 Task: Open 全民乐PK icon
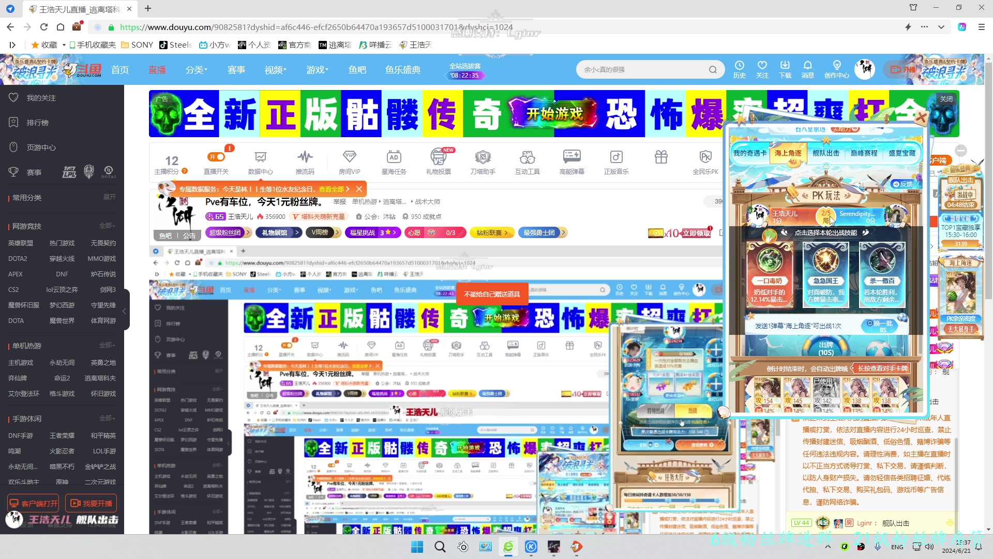pyautogui.click(x=705, y=162)
